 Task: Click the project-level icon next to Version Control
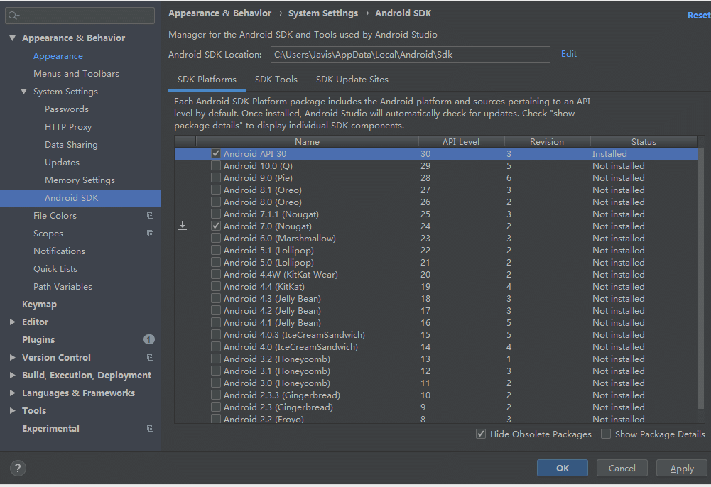pyautogui.click(x=150, y=357)
